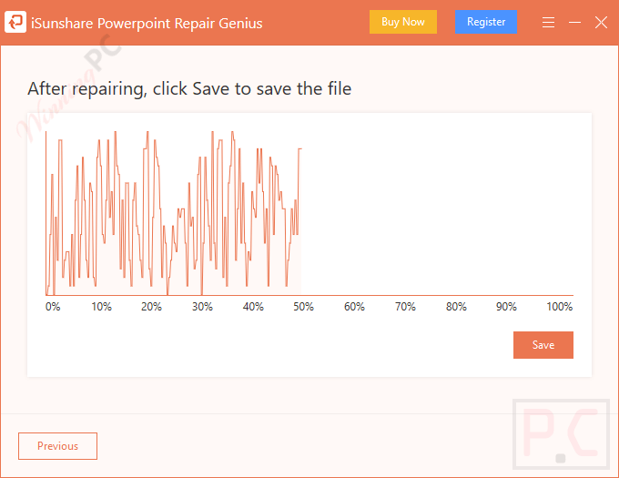The image size is (619, 478).
Task: Click the 80% axis label
Action: [x=456, y=307]
